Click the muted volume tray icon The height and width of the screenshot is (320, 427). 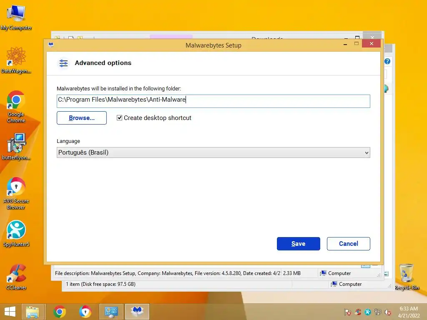click(x=387, y=312)
